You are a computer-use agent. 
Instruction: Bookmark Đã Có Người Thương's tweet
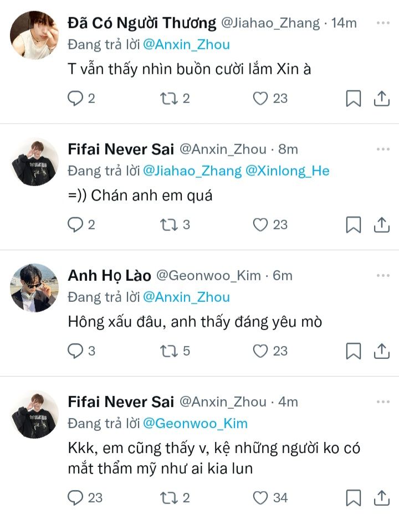click(x=353, y=99)
